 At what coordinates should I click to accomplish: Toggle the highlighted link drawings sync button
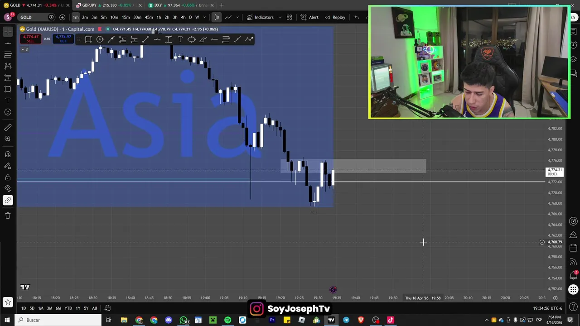coord(8,200)
